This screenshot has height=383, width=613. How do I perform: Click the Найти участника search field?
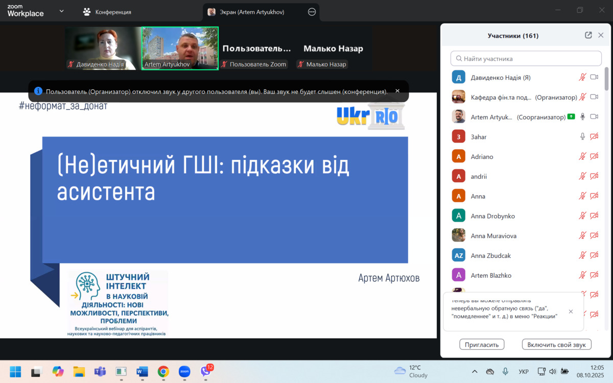click(x=526, y=58)
